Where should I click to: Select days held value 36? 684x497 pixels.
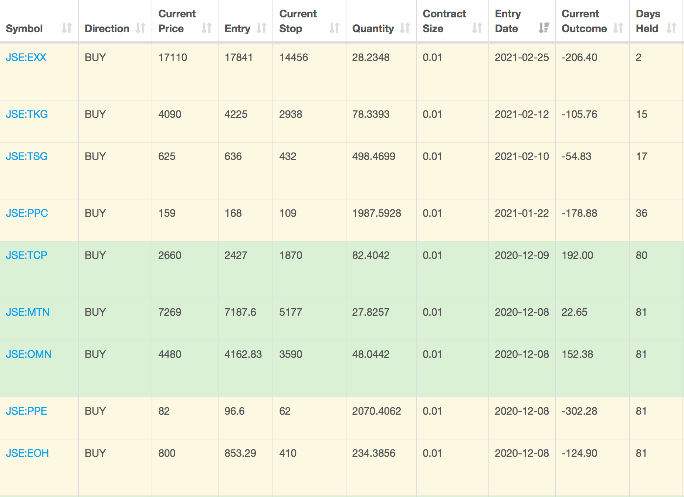pyautogui.click(x=641, y=213)
